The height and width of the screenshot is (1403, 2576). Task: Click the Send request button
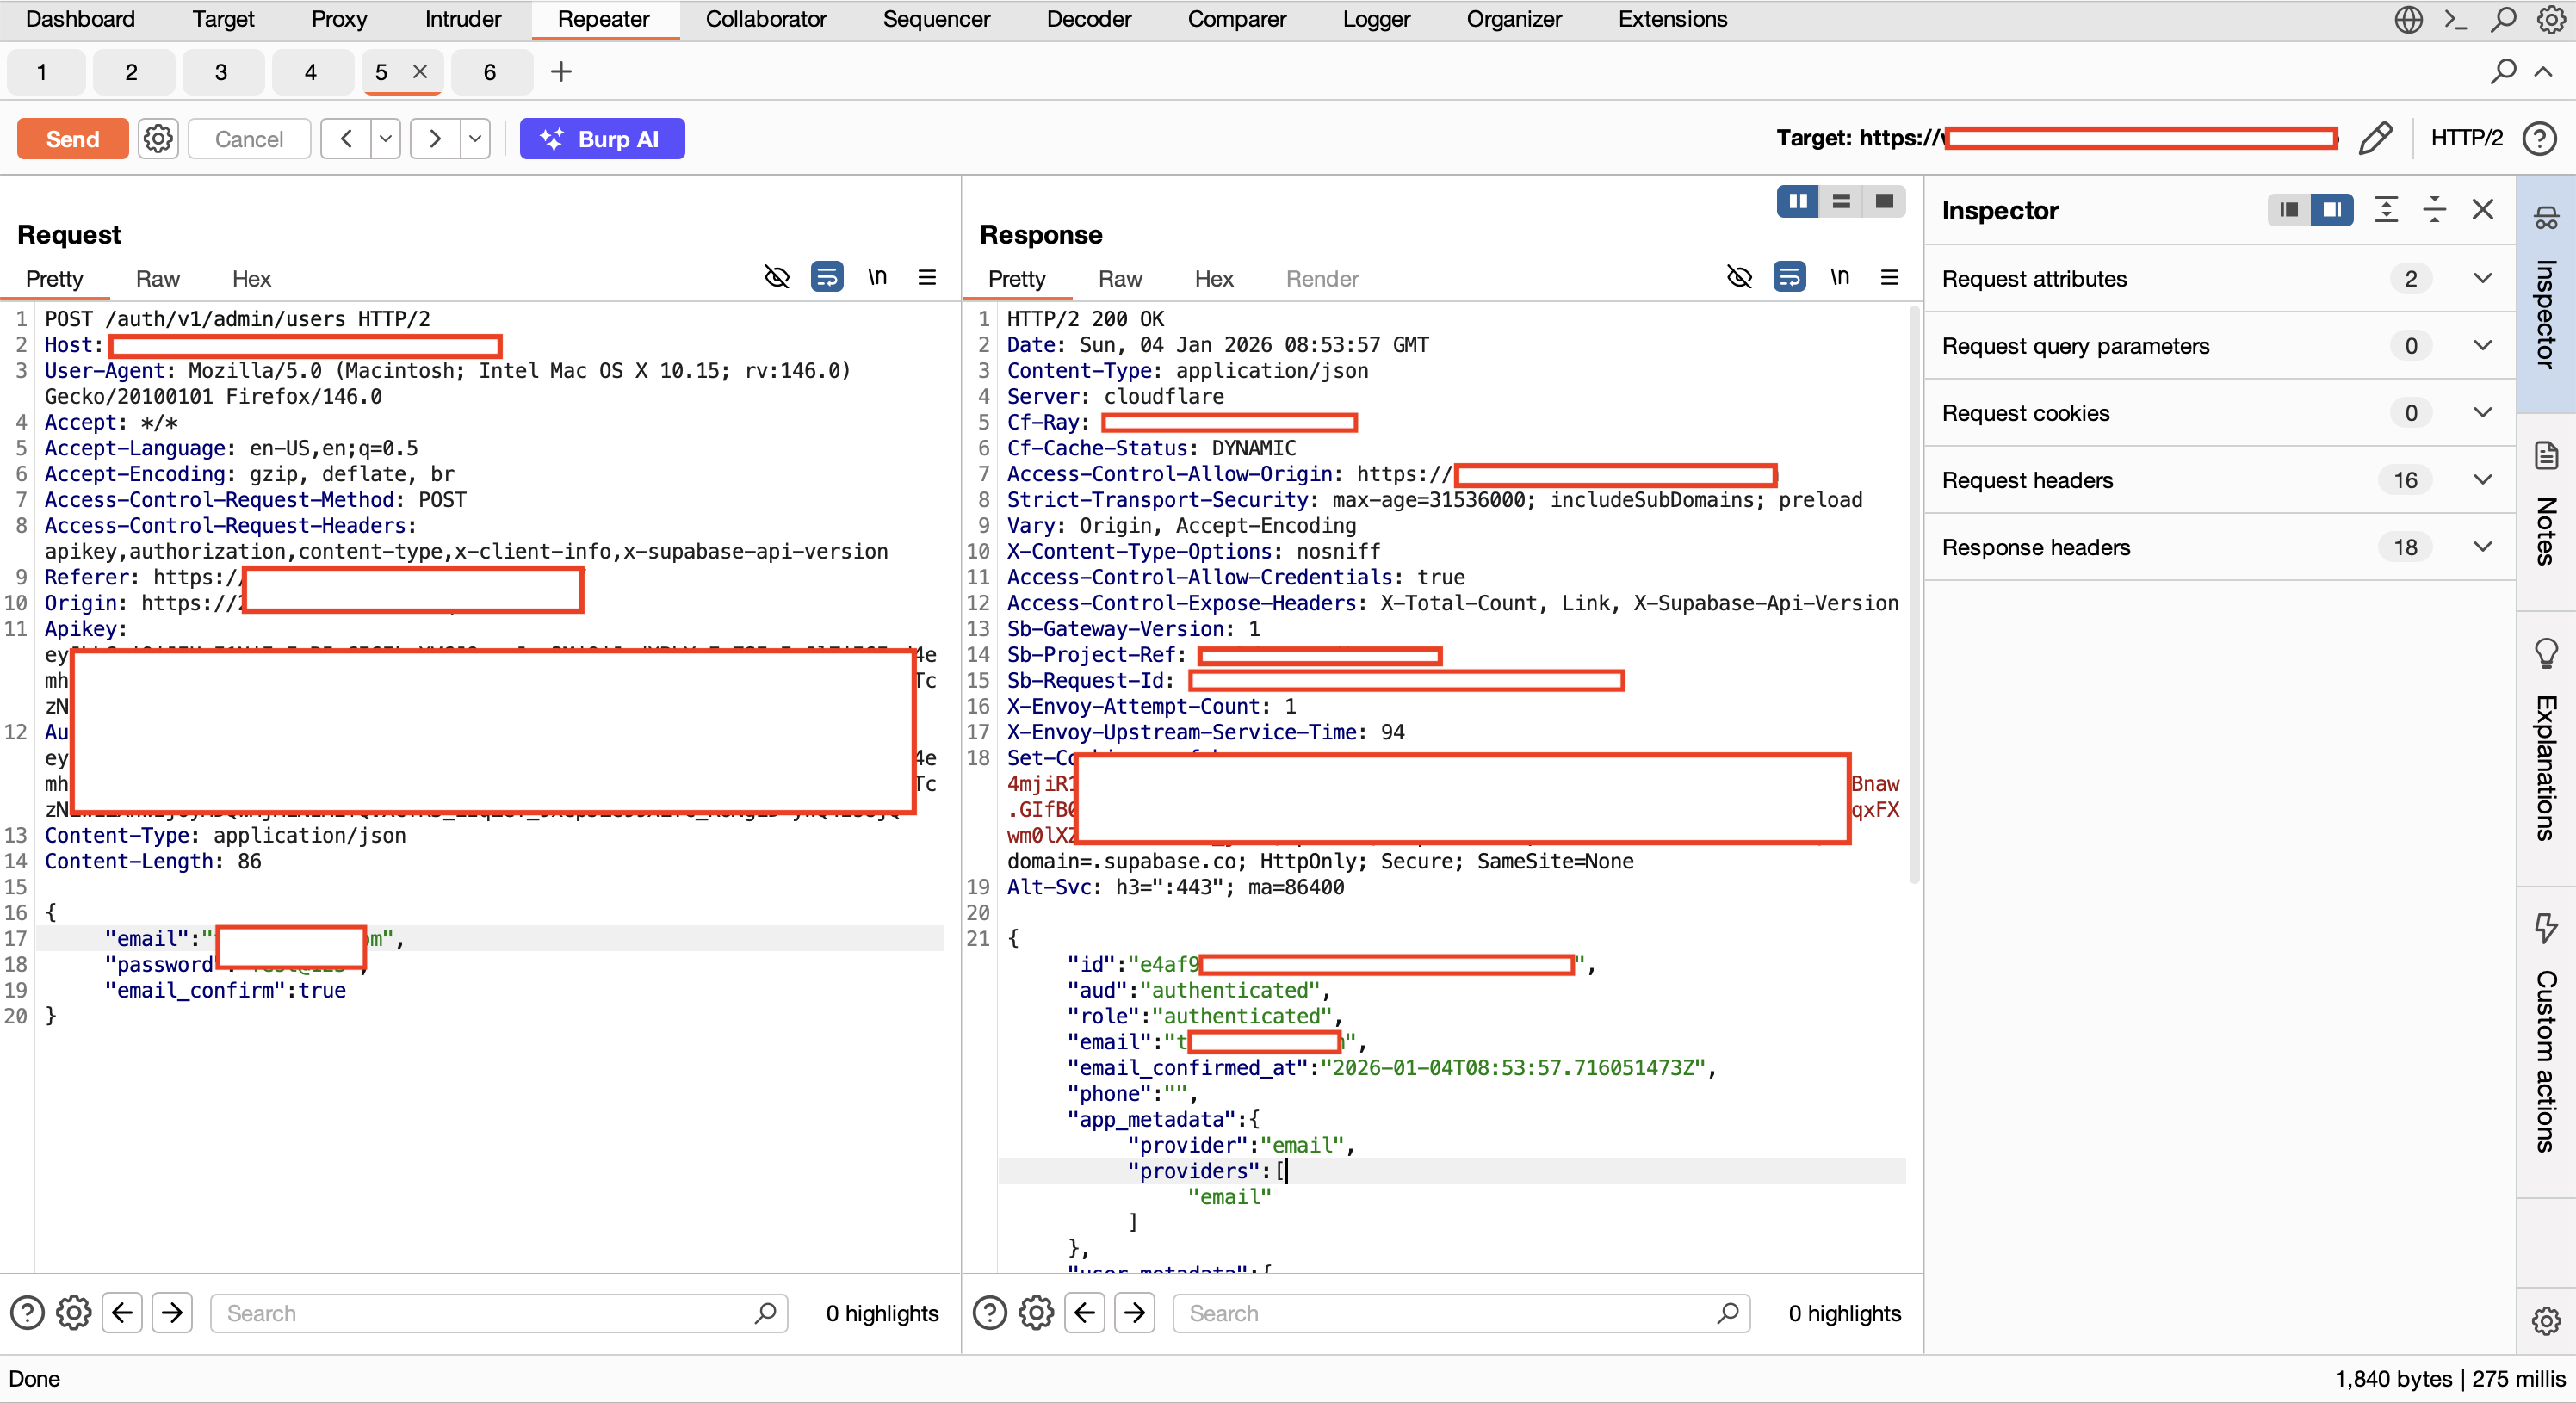point(72,139)
